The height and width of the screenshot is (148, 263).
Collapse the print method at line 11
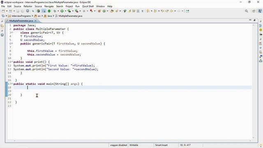coord(12,62)
